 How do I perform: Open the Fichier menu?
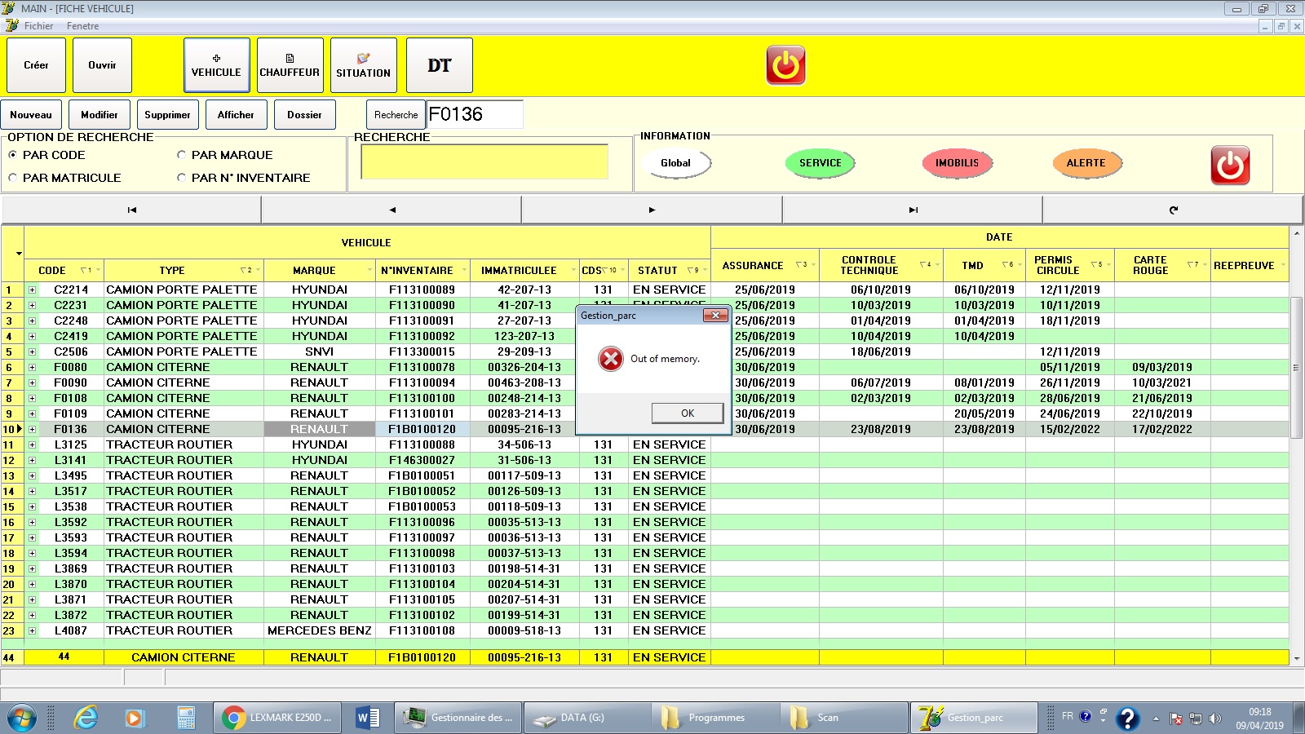[38, 26]
